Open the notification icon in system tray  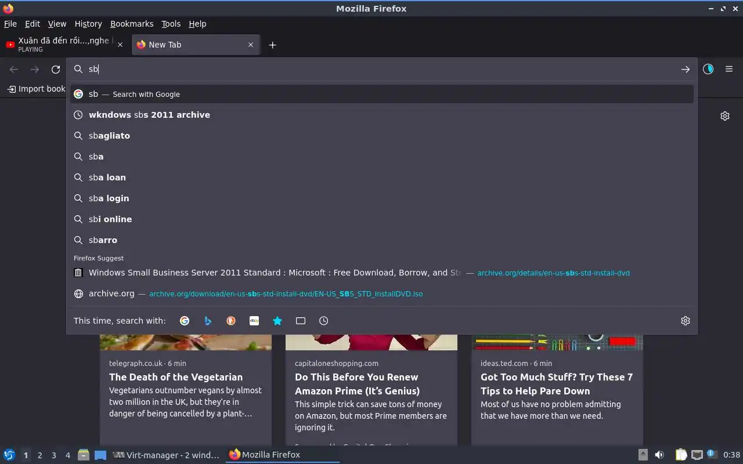click(x=712, y=455)
